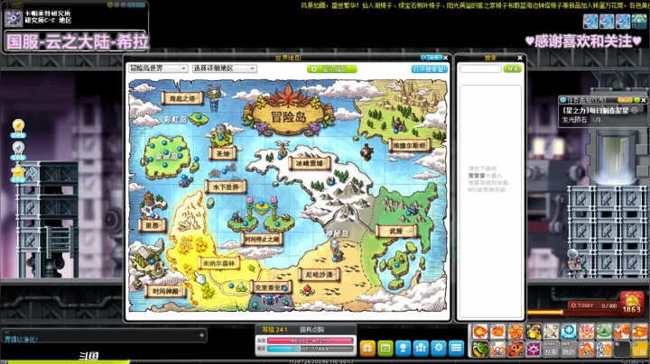Click the 1863 red reward icon
650x364 pixels.
point(631,304)
